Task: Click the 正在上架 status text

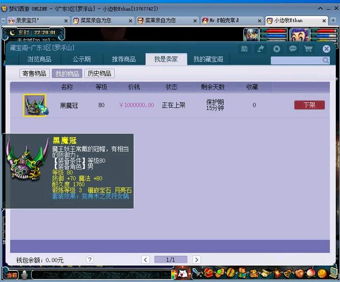Action: click(173, 105)
